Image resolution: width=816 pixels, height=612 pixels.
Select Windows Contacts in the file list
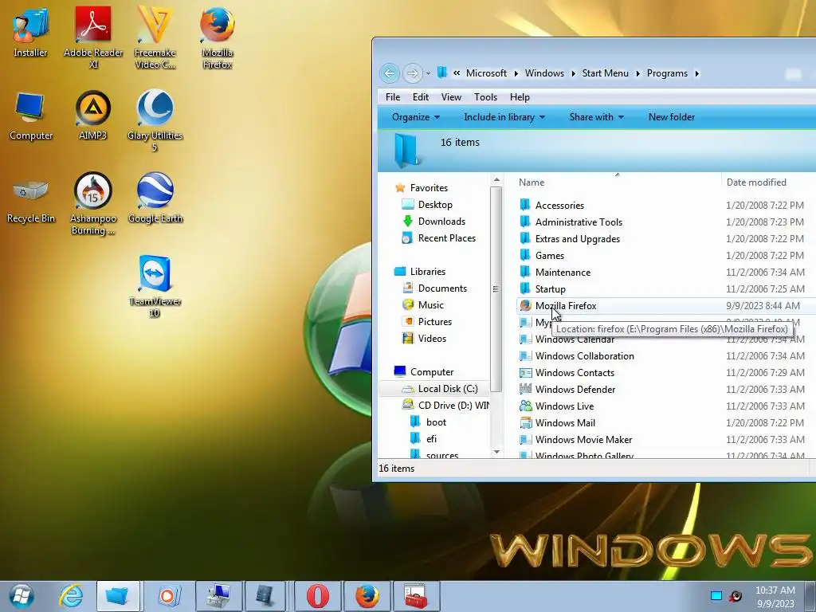tap(575, 373)
